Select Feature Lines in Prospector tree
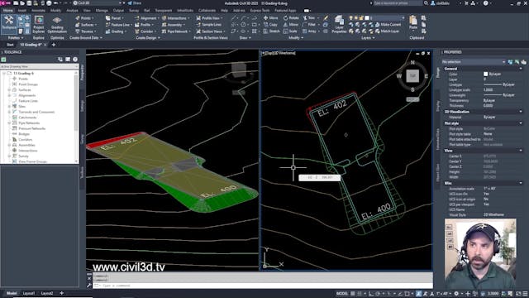This screenshot has height=298, width=529. [x=28, y=101]
